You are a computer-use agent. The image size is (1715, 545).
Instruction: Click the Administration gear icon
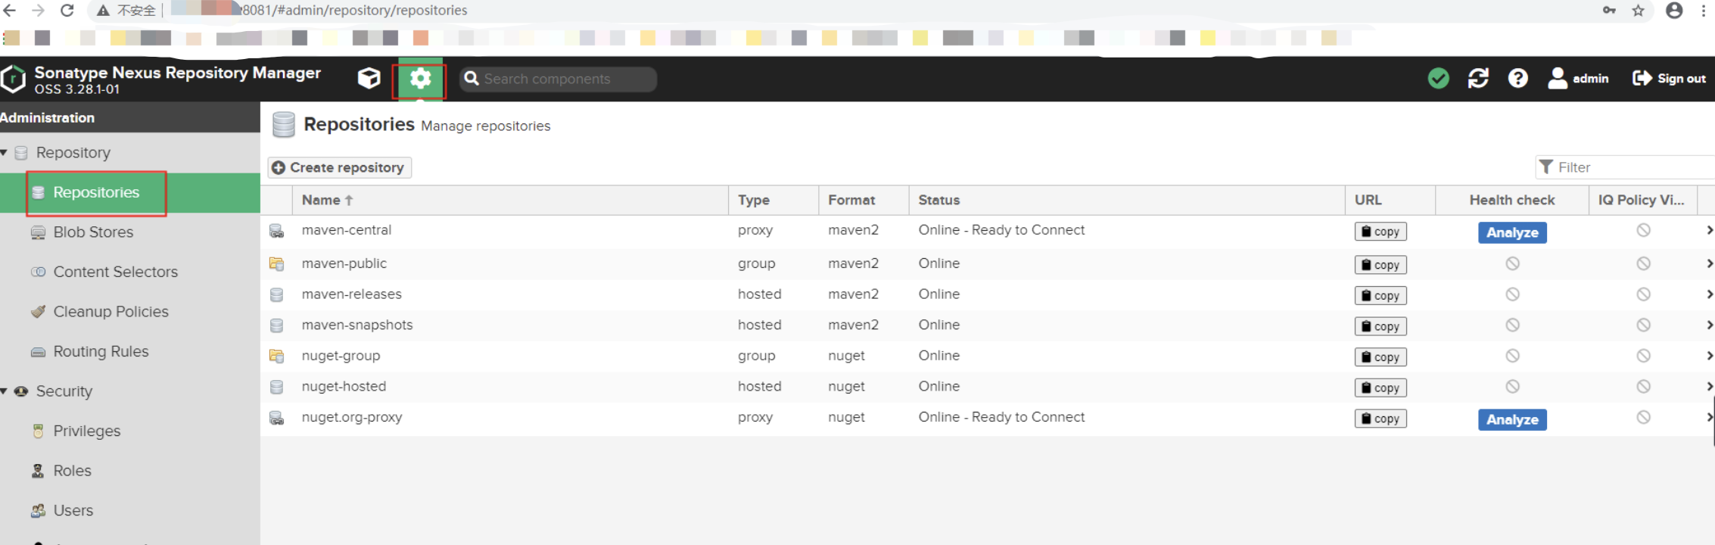click(420, 79)
